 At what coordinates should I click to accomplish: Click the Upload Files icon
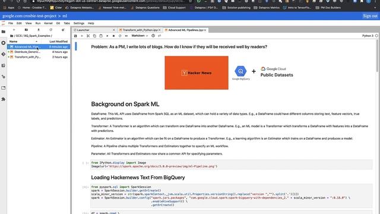click(38, 30)
